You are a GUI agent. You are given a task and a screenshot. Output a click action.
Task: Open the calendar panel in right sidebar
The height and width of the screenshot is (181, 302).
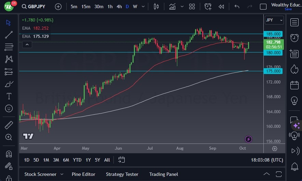click(294, 85)
